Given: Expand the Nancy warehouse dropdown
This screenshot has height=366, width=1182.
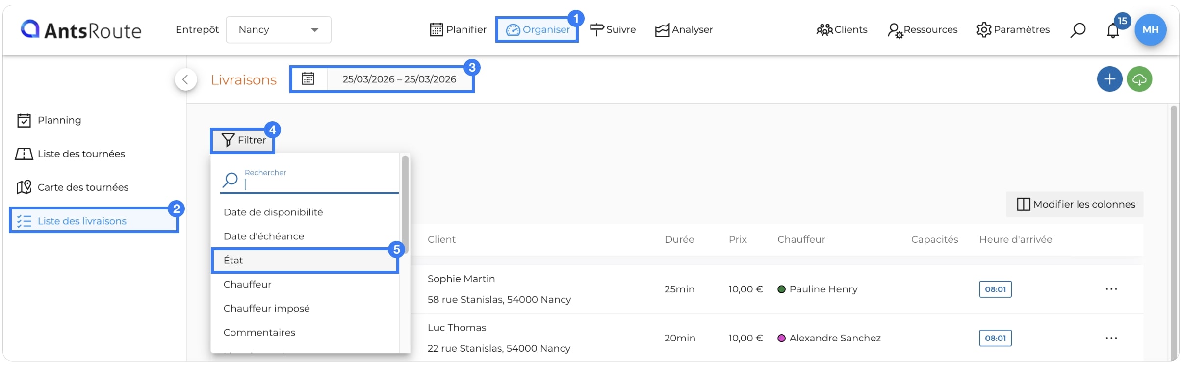Looking at the screenshot, I should pos(279,29).
